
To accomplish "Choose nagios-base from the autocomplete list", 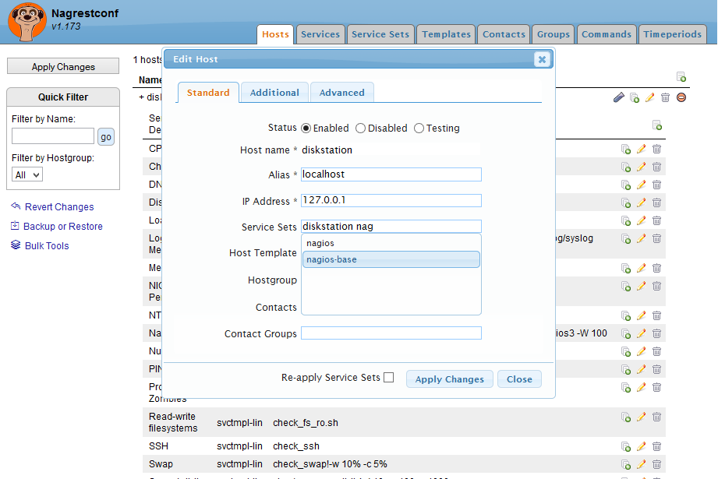I will pyautogui.click(x=391, y=259).
